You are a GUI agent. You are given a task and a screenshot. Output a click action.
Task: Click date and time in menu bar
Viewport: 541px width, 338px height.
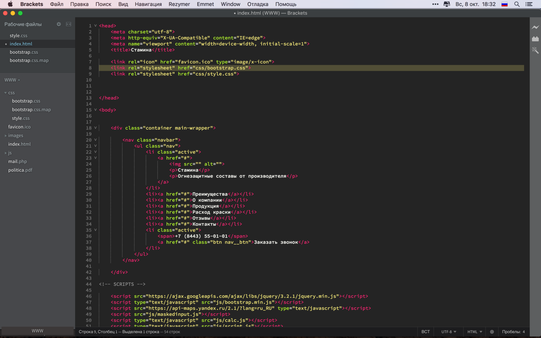click(x=475, y=4)
